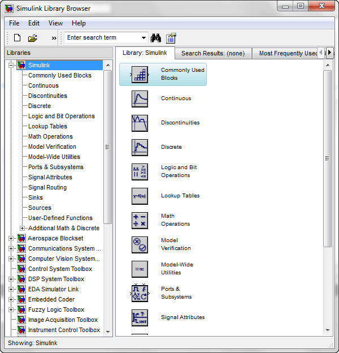This screenshot has height=353, width=339.
Task: Select Sources in the library tree
Action: click(40, 208)
